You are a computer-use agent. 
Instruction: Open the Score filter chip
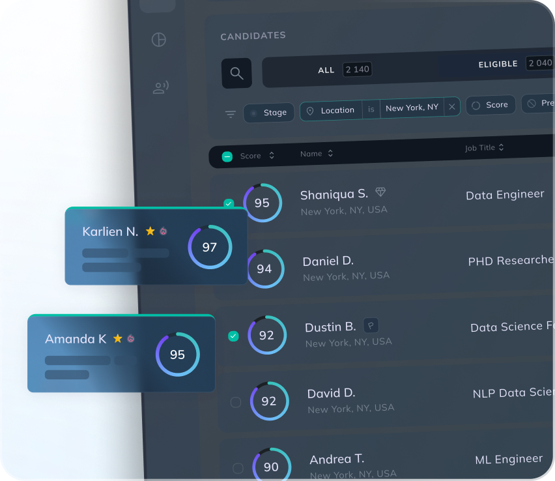491,105
